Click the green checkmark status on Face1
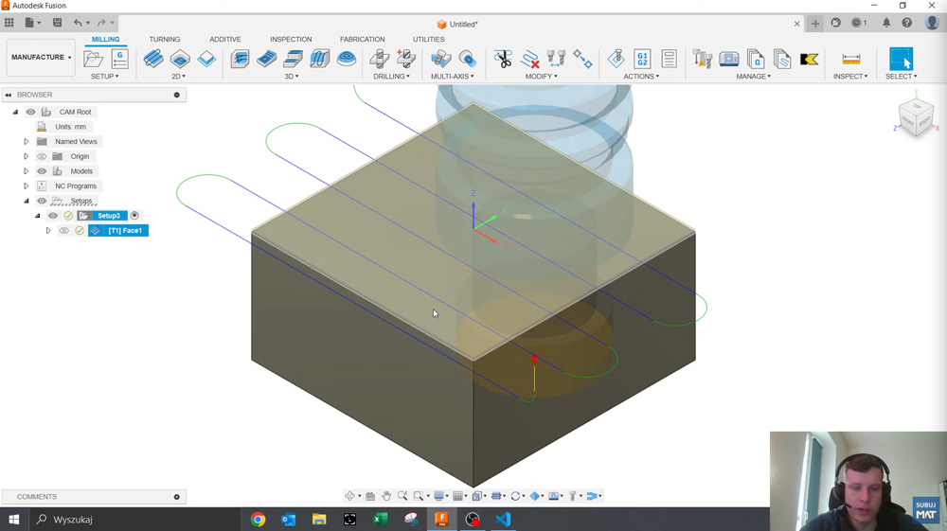The width and height of the screenshot is (947, 531). tap(80, 231)
